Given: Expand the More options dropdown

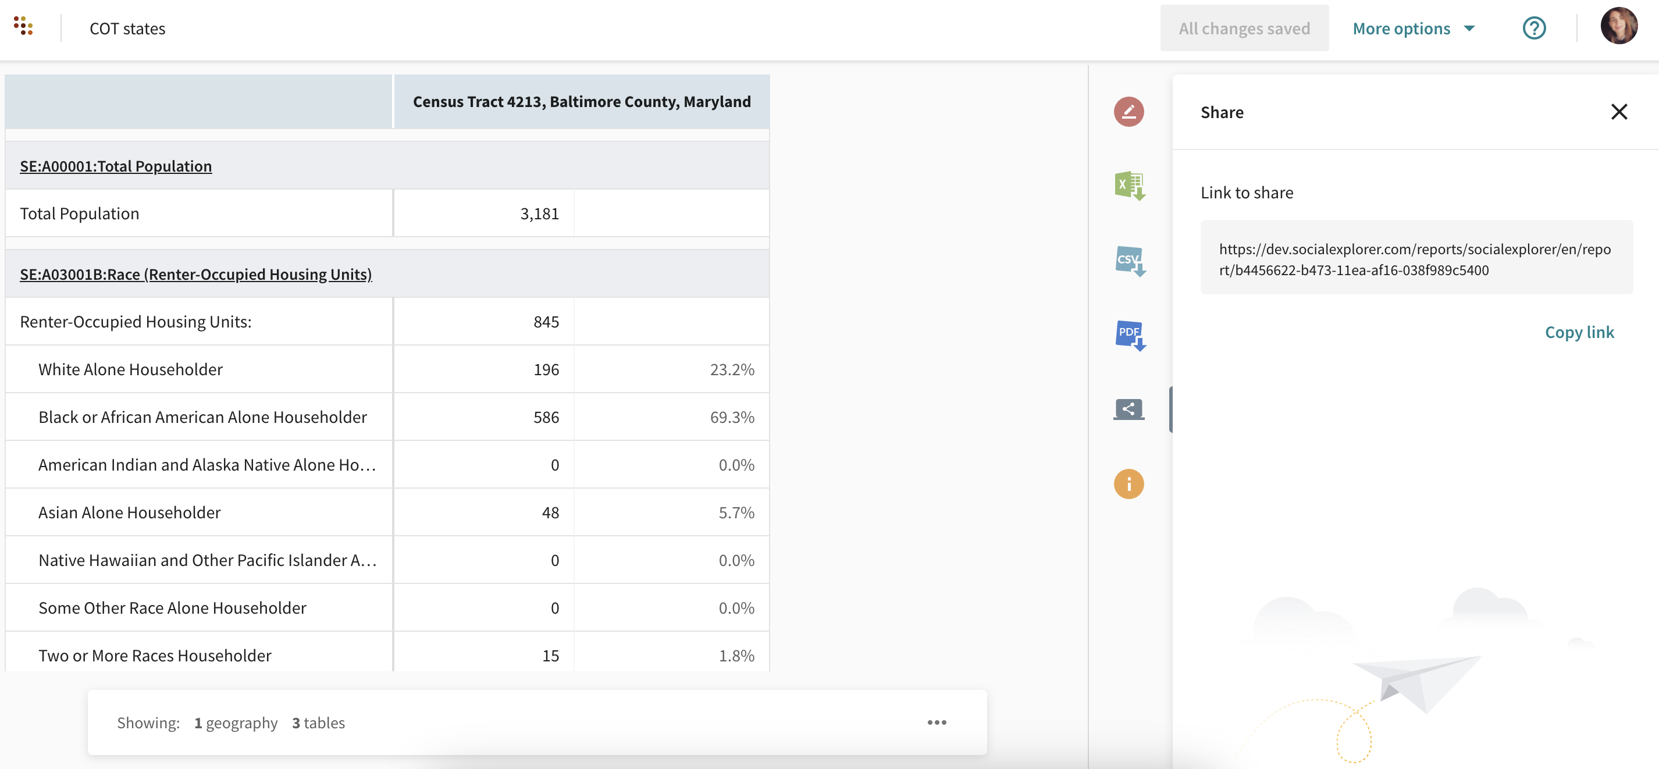Looking at the screenshot, I should (x=1413, y=29).
